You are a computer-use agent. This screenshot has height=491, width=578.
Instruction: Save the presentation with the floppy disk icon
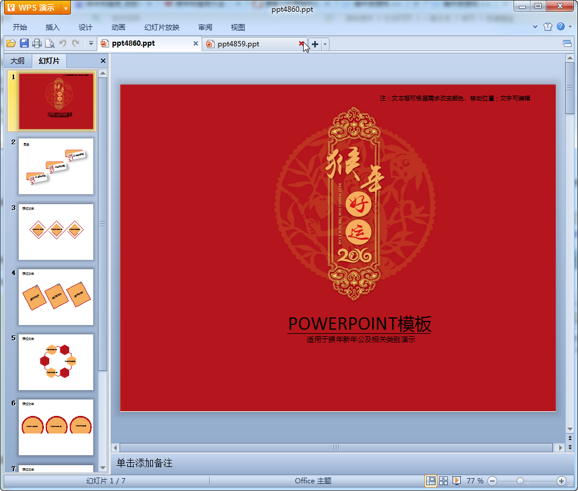[24, 43]
